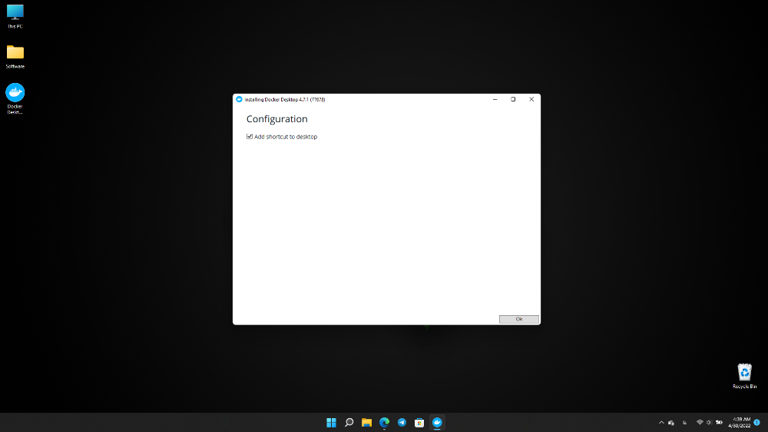Click the input language indicator in tray

(x=685, y=423)
